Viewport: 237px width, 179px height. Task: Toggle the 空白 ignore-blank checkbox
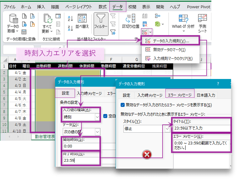pyautogui.click(x=105, y=116)
